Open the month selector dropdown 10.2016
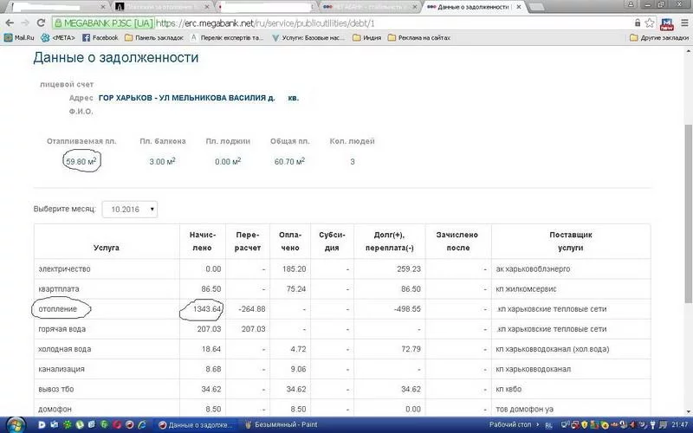Image resolution: width=693 pixels, height=433 pixels. pyautogui.click(x=129, y=209)
